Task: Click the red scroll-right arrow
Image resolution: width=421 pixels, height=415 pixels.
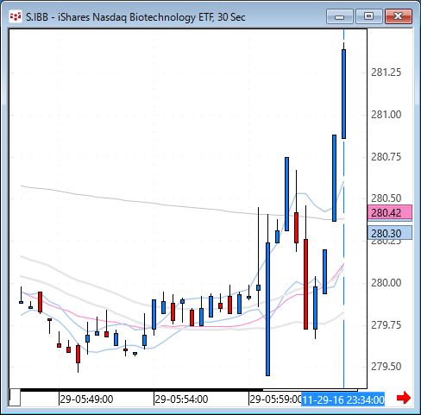Action: [404, 398]
